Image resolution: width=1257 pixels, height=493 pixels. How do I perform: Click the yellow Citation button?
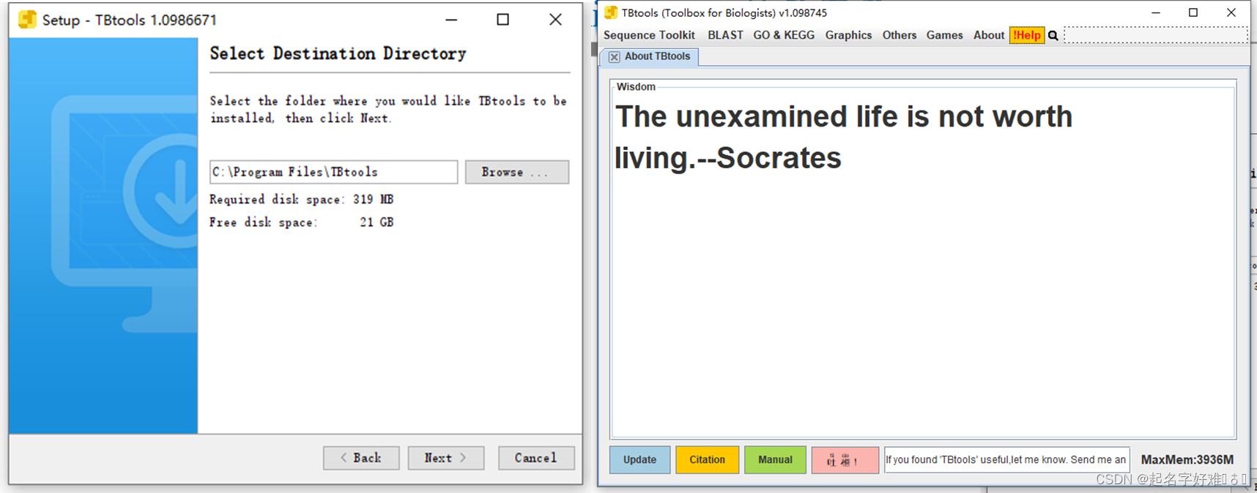point(707,460)
